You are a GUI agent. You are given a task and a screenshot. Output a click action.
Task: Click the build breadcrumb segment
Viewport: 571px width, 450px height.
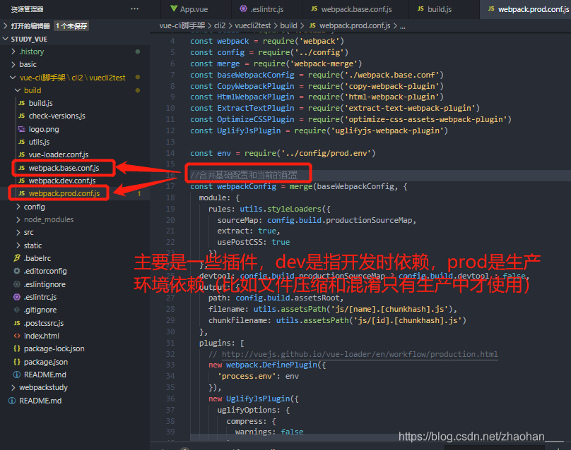pyautogui.click(x=289, y=25)
